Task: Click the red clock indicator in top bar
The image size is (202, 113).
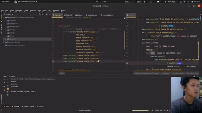Action: coord(151,2)
